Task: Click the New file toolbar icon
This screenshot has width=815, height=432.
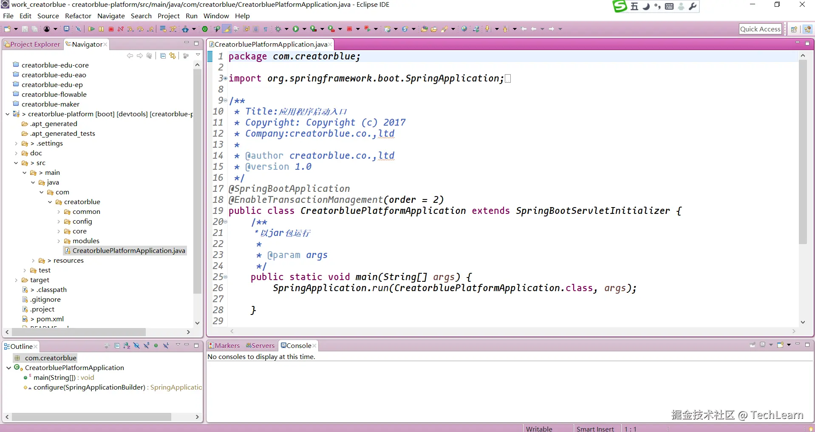Action: click(x=7, y=29)
